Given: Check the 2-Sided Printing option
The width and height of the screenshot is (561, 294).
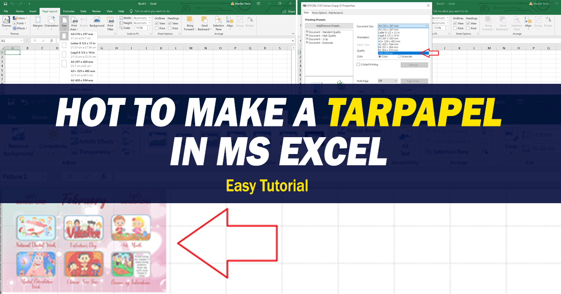Looking at the screenshot, I should [358, 65].
